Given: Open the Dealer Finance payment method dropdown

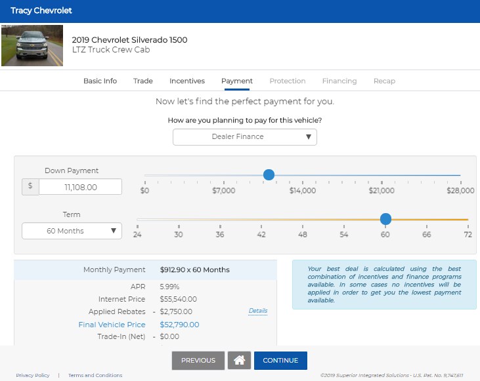Looking at the screenshot, I should (x=244, y=137).
